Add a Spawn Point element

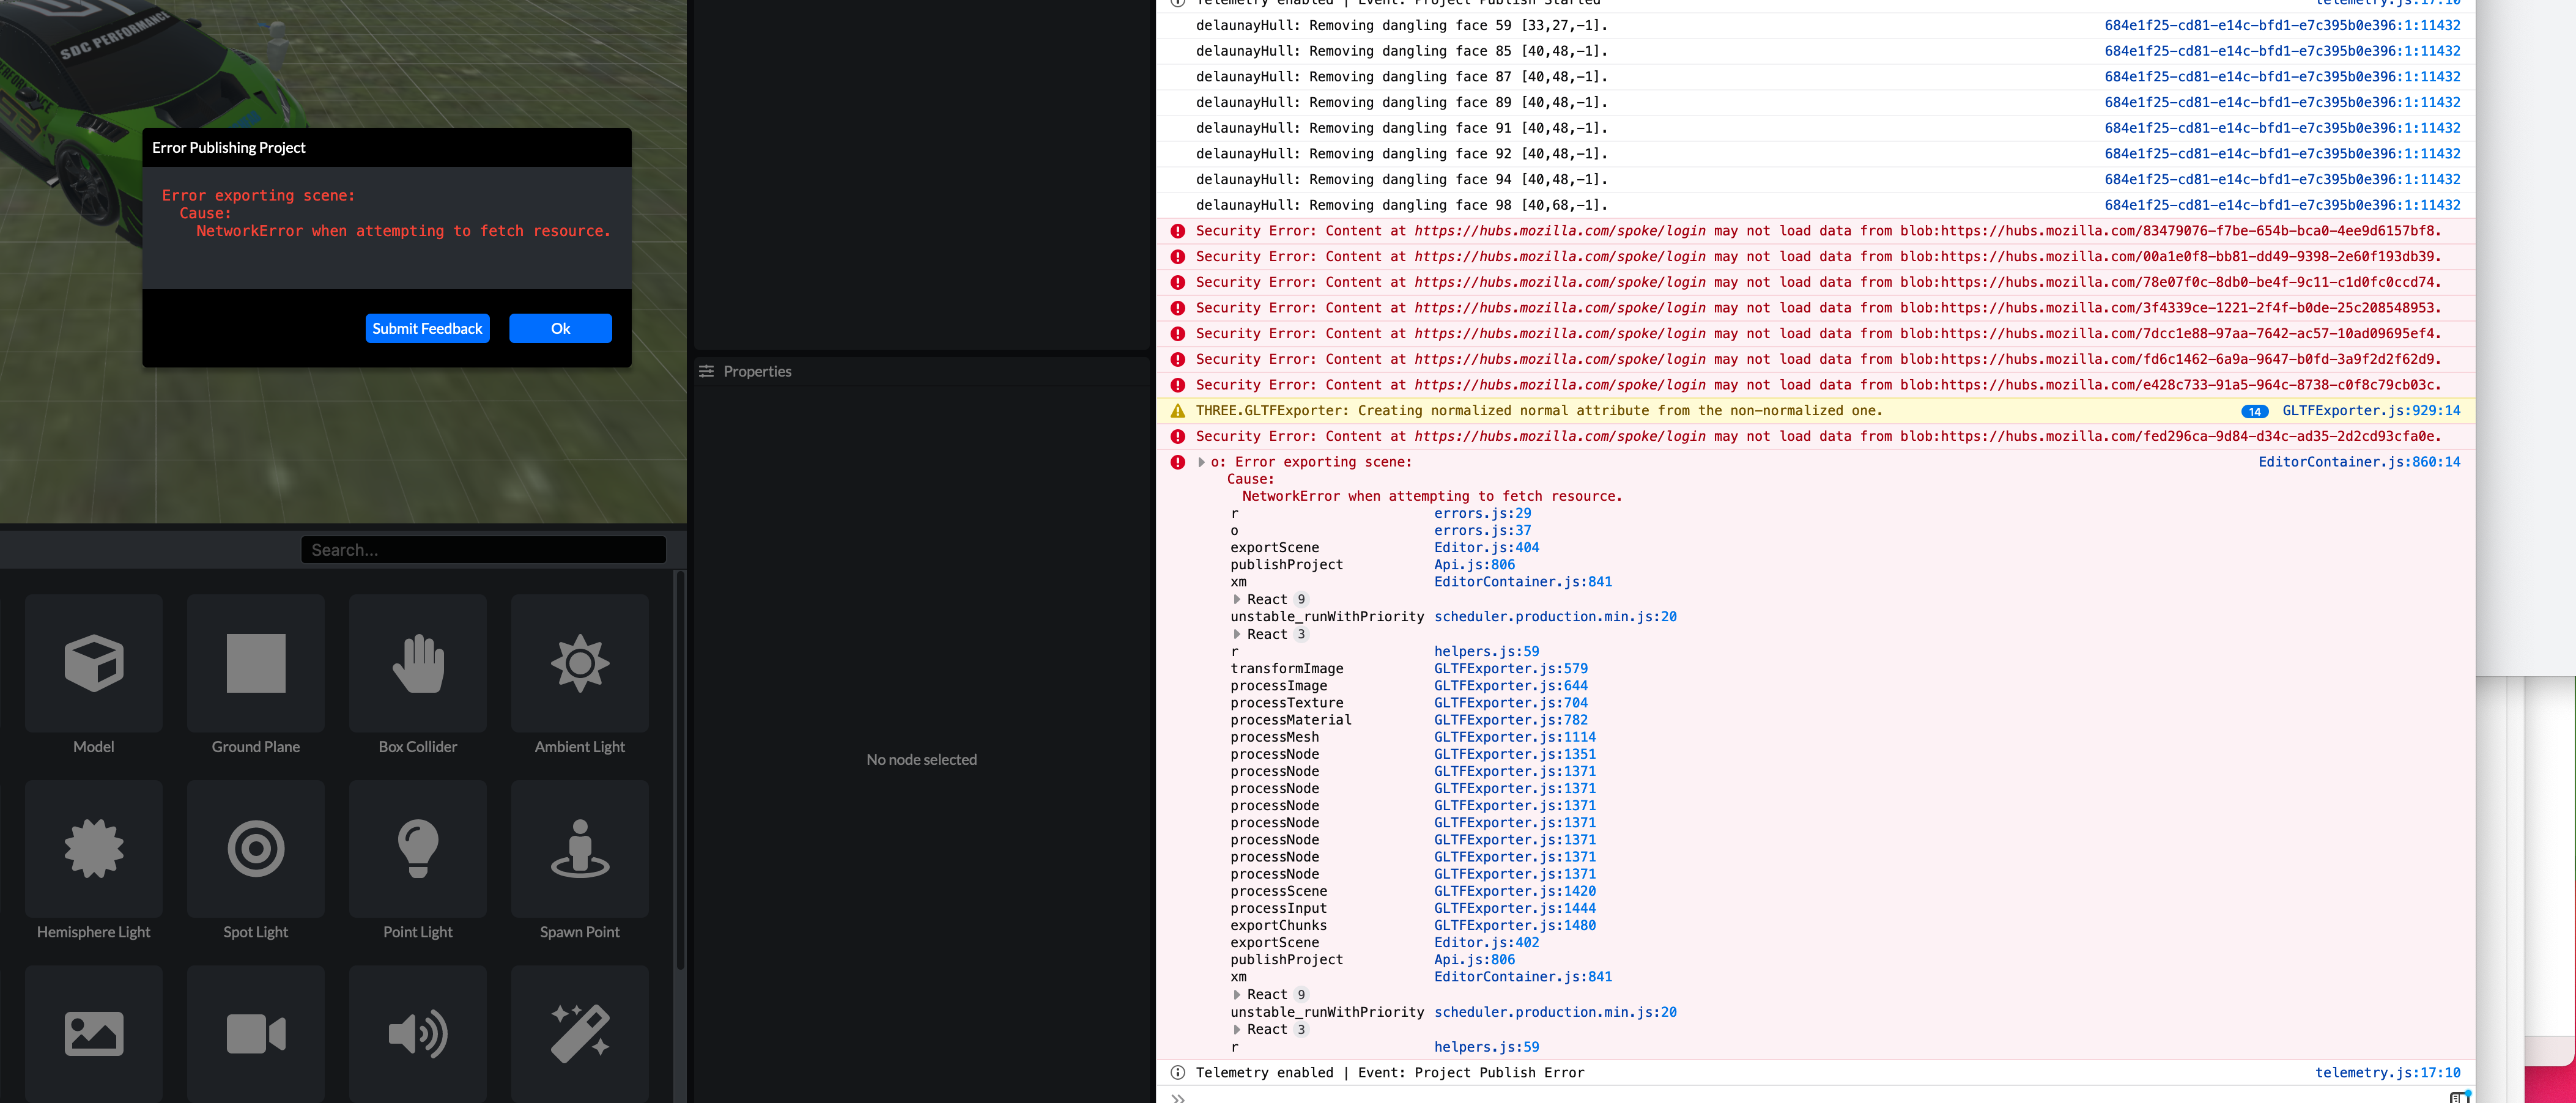coord(579,849)
